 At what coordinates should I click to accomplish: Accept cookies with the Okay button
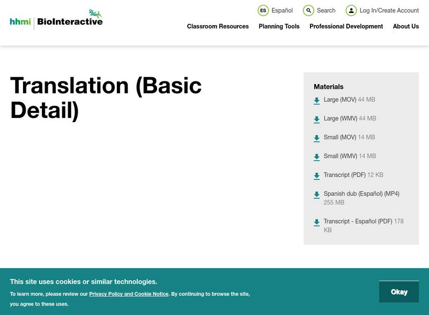pos(400,291)
